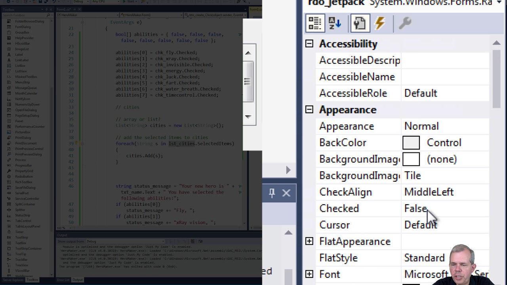Click the Property Pages wrench icon
507x285 pixels.
pyautogui.click(x=405, y=23)
